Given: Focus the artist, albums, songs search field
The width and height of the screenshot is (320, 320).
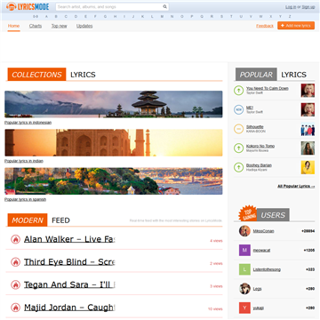Looking at the screenshot, I should tap(109, 7).
